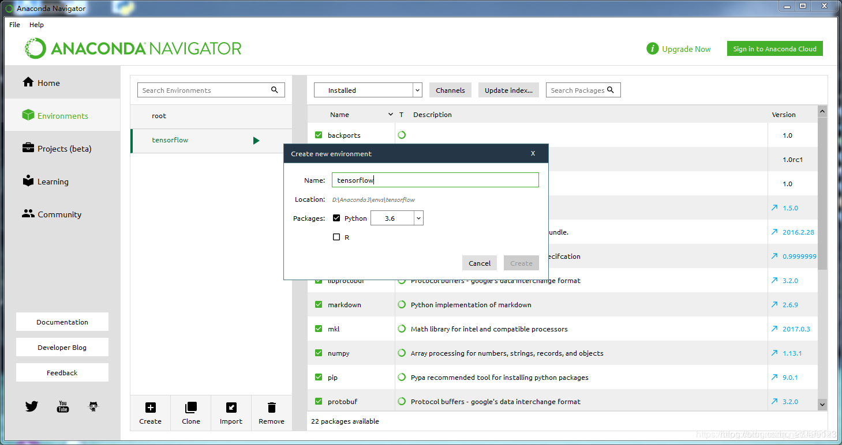Toggle the pip package checkbox

click(x=319, y=377)
